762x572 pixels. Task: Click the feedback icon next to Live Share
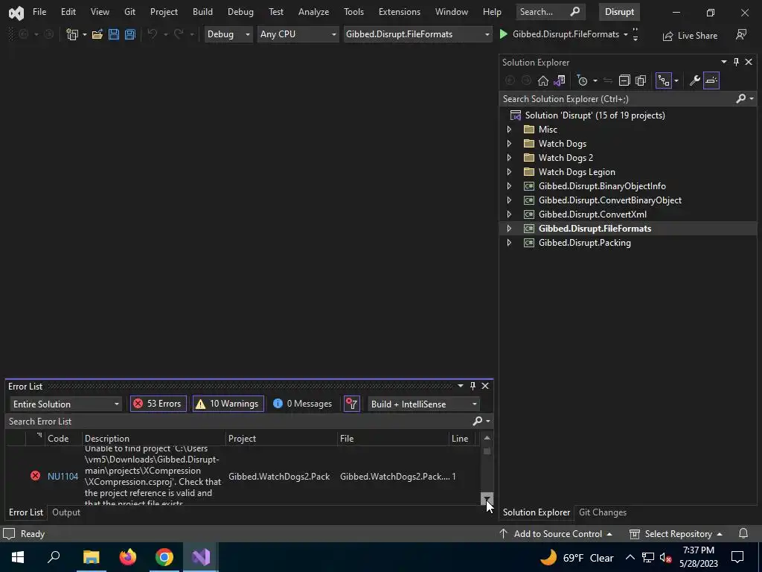[741, 34]
